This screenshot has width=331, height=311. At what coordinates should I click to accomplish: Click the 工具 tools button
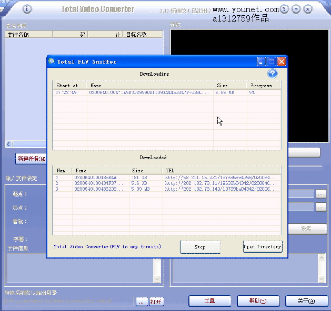209,301
